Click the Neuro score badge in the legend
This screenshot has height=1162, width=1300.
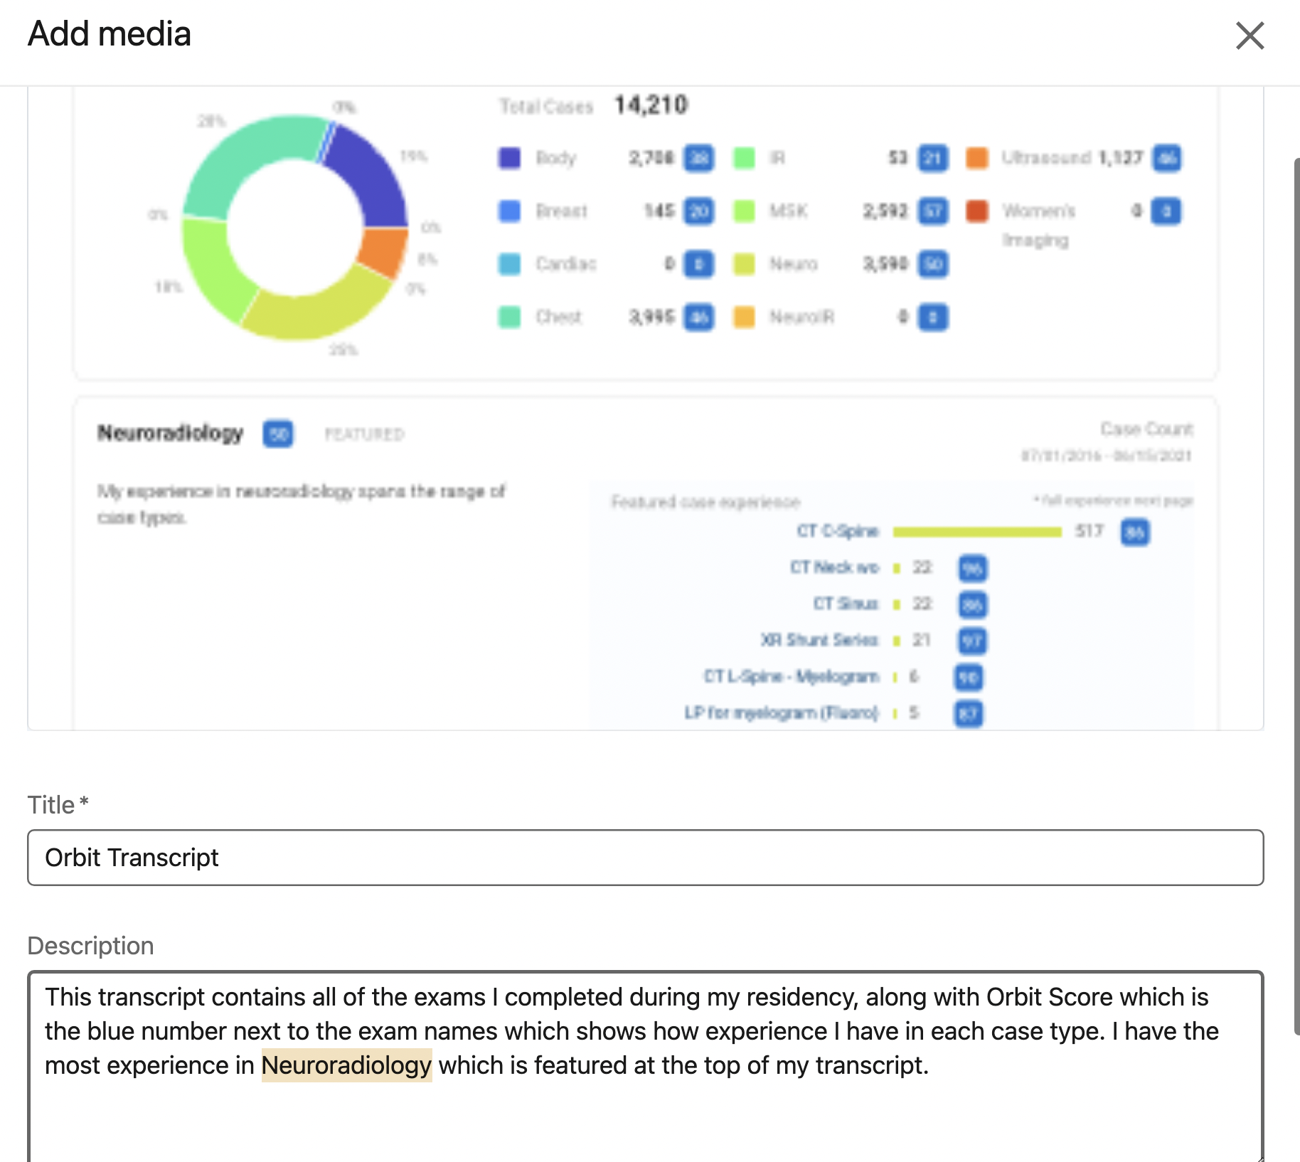[932, 264]
